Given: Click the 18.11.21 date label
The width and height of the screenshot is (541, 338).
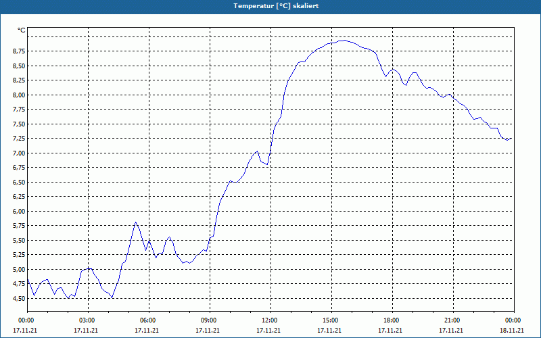Looking at the screenshot, I should tap(512, 331).
